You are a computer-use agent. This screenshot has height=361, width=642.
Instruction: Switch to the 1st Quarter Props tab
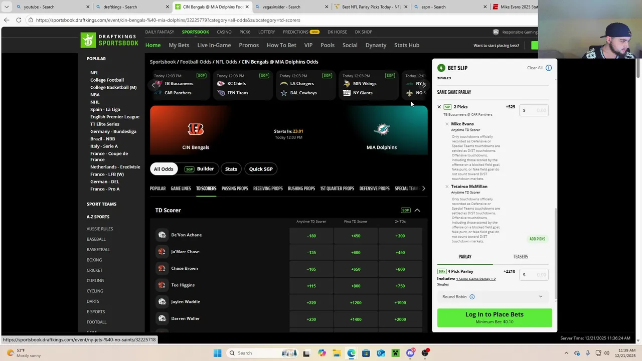[337, 189]
